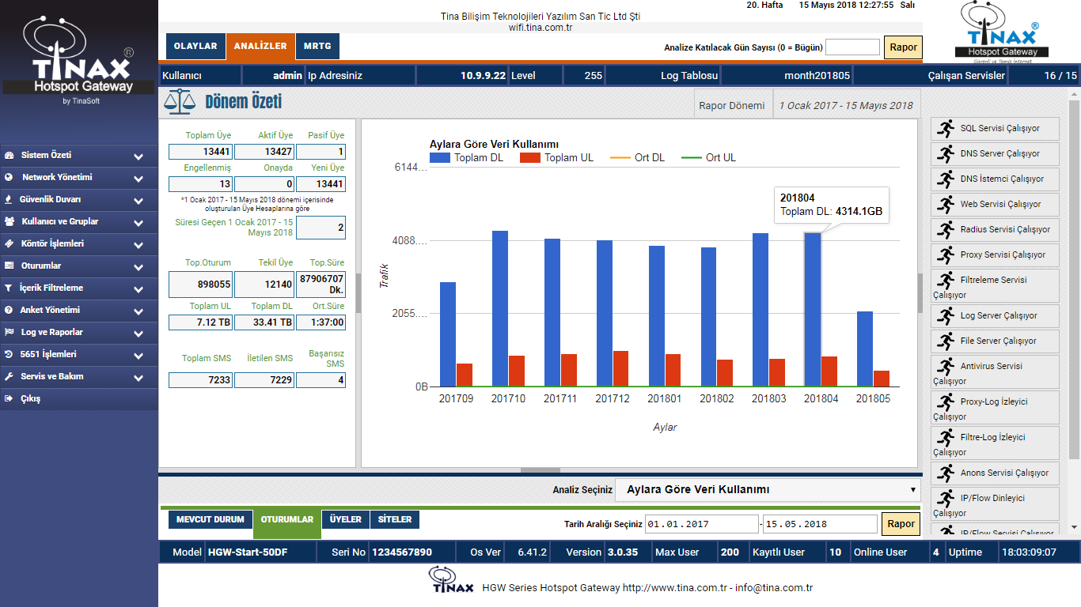Toggle the Toplam DL legend series
The height and width of the screenshot is (607, 1081).
467,157
